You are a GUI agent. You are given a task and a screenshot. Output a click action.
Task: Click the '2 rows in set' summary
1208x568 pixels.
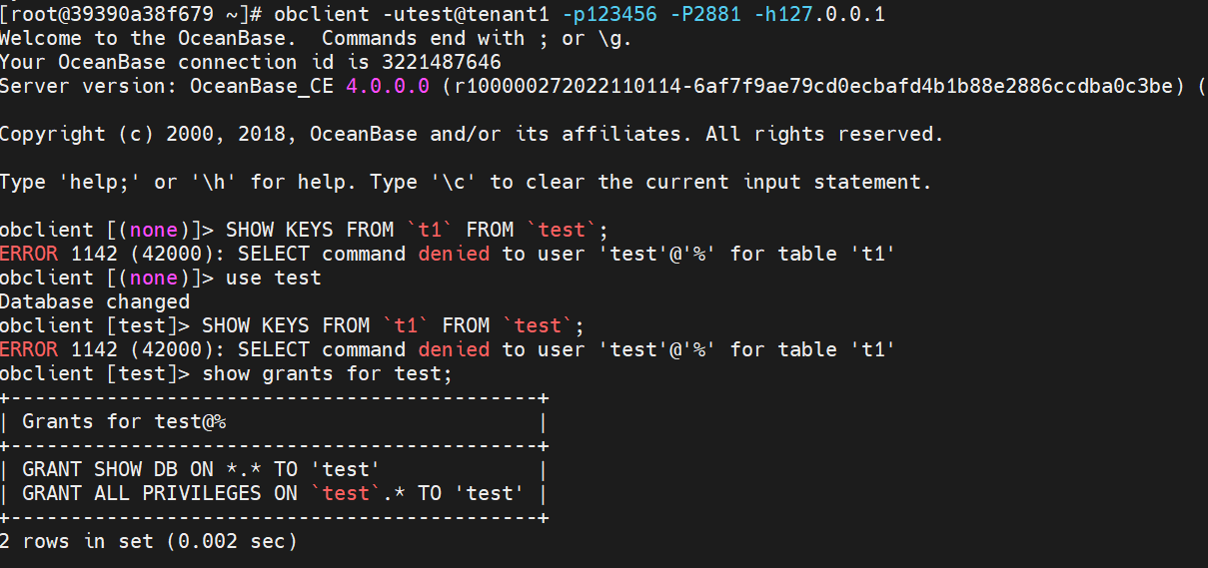[149, 541]
